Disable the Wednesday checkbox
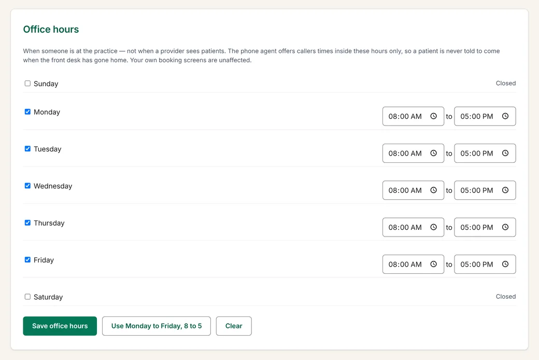Screen dimensions: 539x360 point(27,186)
